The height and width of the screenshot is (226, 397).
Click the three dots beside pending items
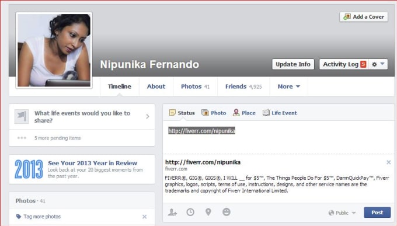coord(22,138)
